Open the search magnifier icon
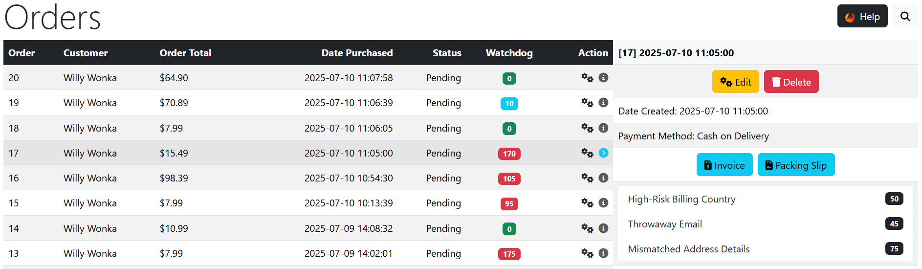The height and width of the screenshot is (269, 922). [905, 17]
